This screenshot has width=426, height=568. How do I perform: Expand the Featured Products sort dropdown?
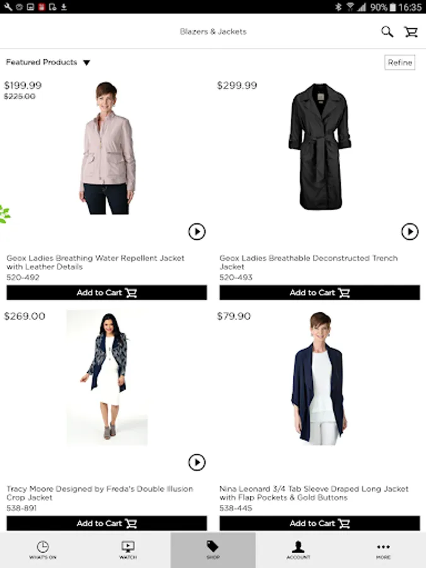(x=48, y=62)
